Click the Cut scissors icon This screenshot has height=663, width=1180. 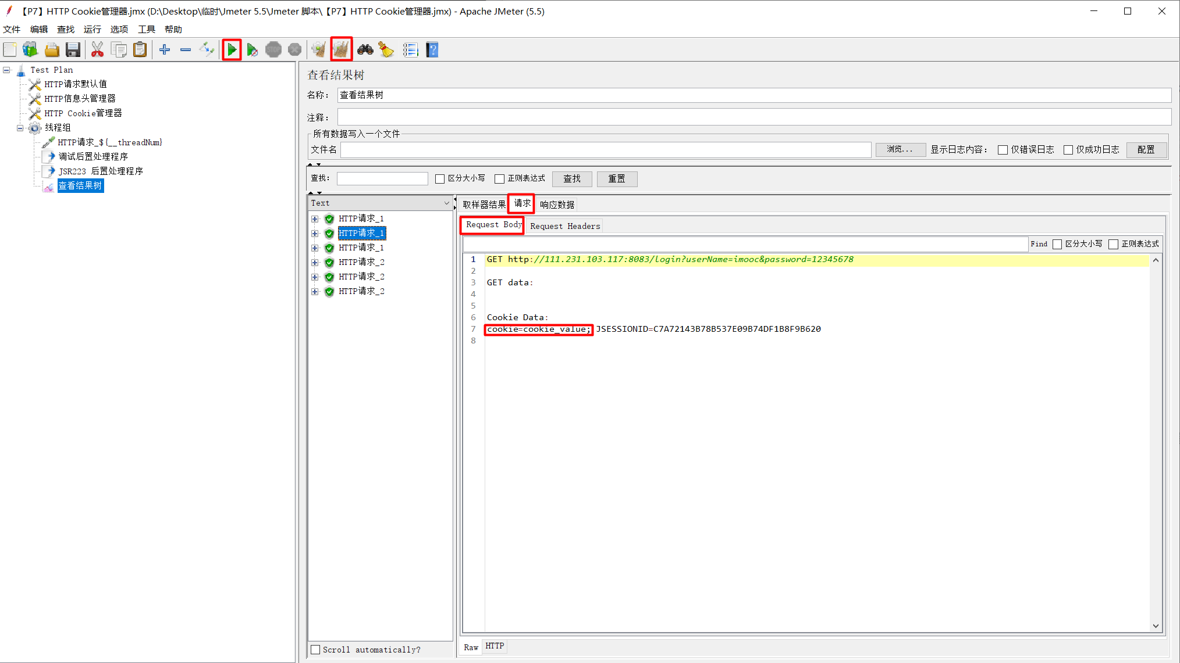[x=97, y=50]
